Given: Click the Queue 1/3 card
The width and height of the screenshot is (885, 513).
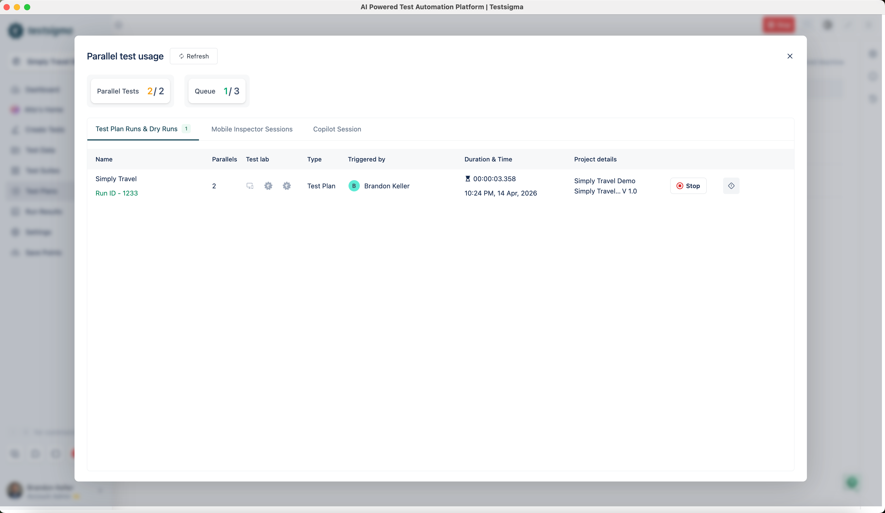Looking at the screenshot, I should 217,91.
